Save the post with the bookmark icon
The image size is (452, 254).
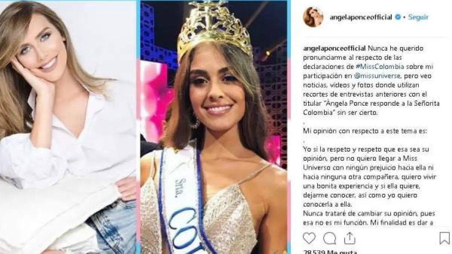click(x=444, y=238)
